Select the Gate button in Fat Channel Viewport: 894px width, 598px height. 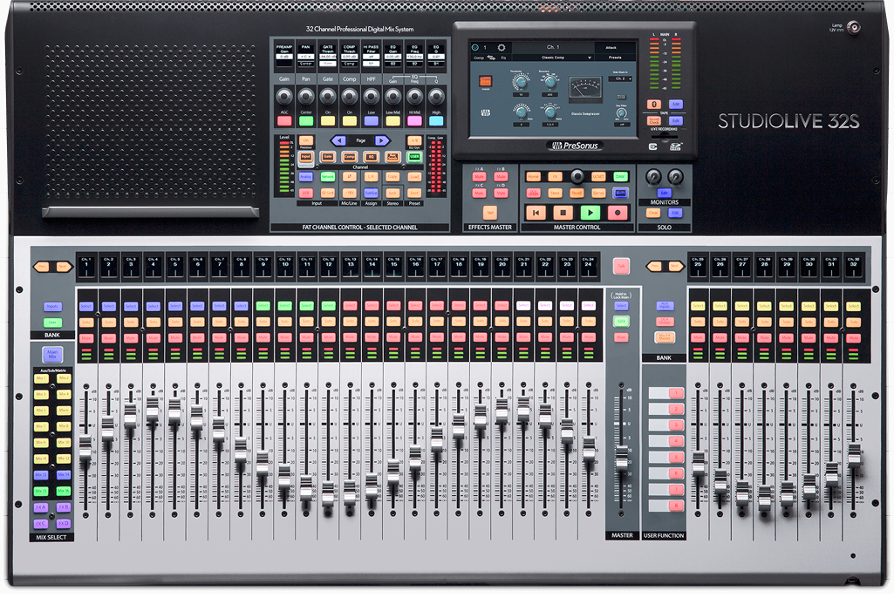(x=328, y=156)
